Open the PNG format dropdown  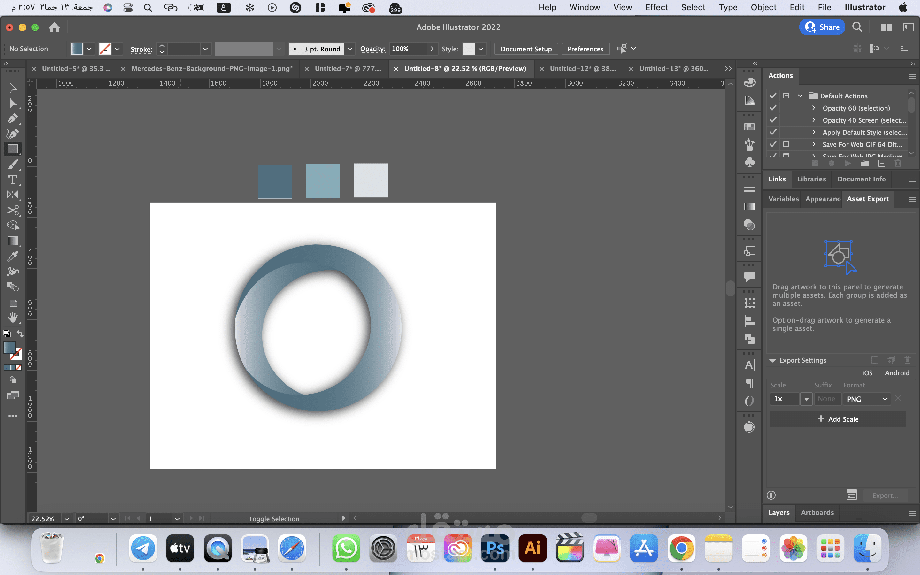pos(867,399)
